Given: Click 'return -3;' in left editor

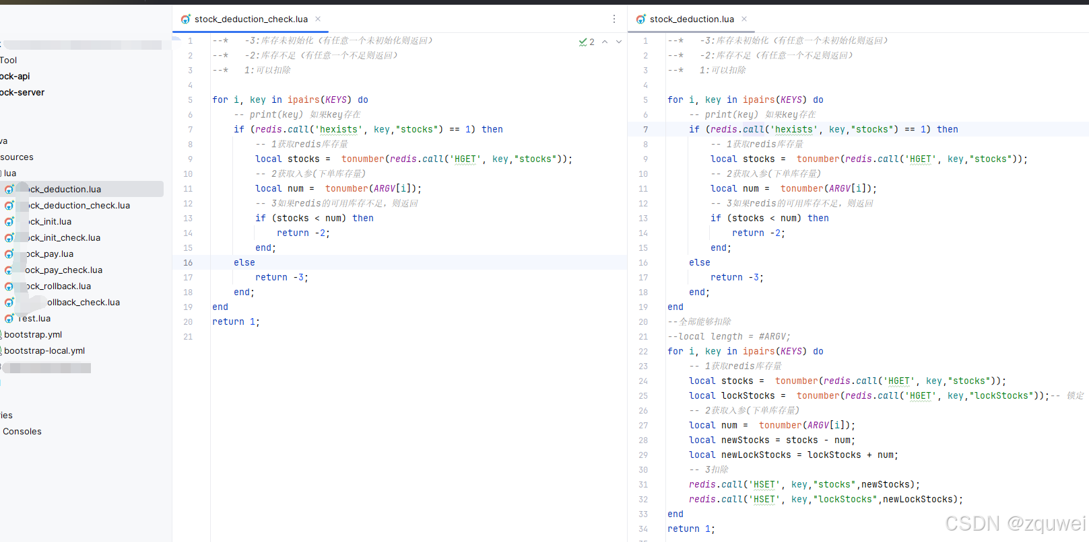Looking at the screenshot, I should (x=282, y=278).
